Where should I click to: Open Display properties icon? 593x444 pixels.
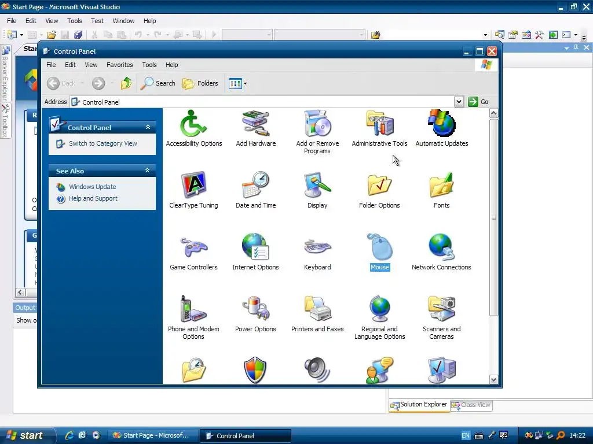[x=317, y=191]
